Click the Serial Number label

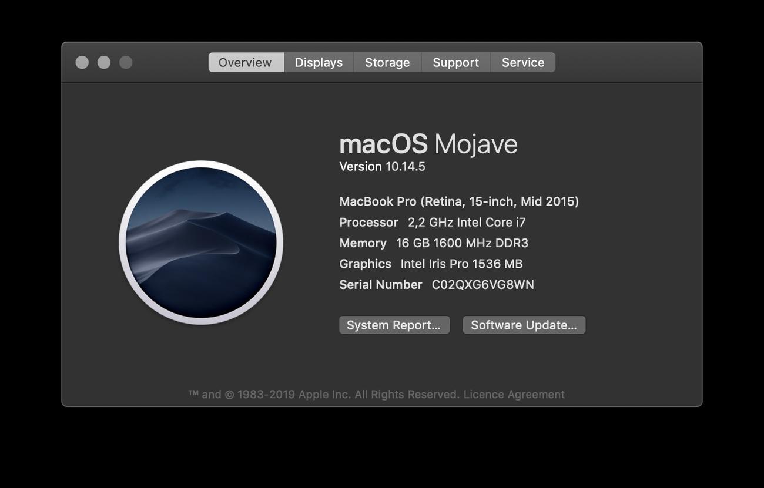click(381, 285)
